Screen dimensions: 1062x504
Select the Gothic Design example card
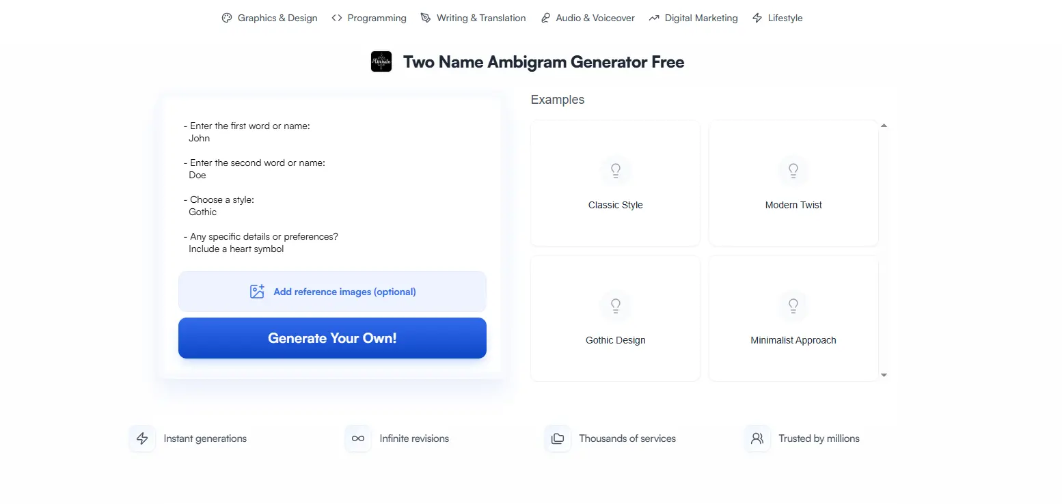[616, 318]
